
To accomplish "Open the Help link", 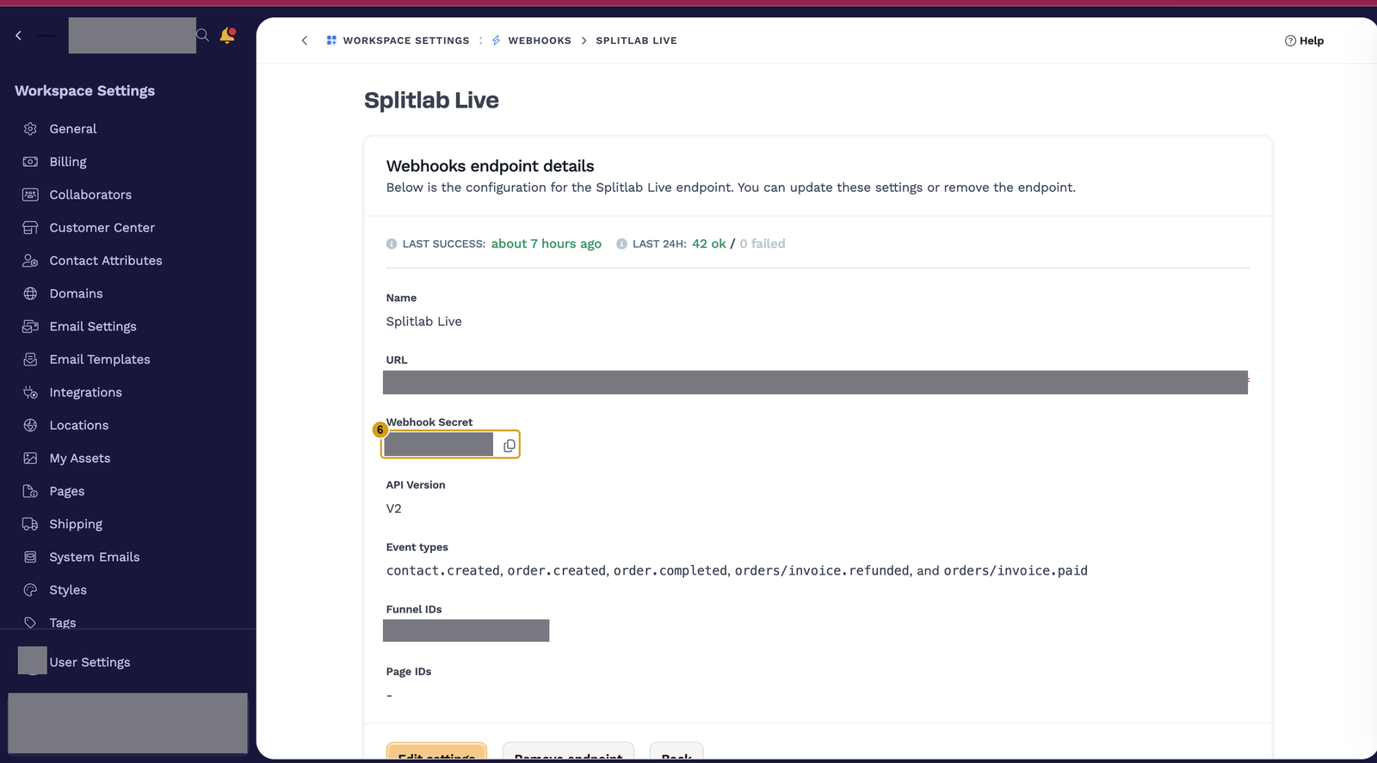I will click(x=1304, y=40).
